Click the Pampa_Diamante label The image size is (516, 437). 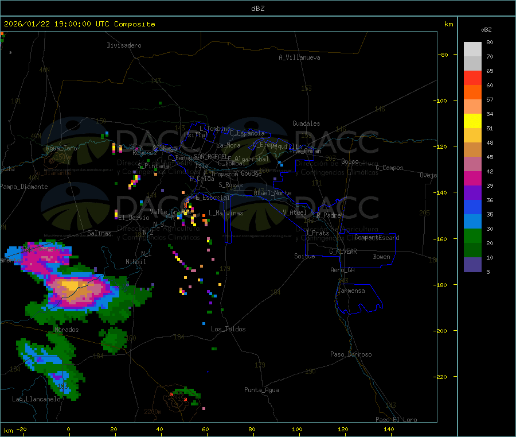(24, 187)
